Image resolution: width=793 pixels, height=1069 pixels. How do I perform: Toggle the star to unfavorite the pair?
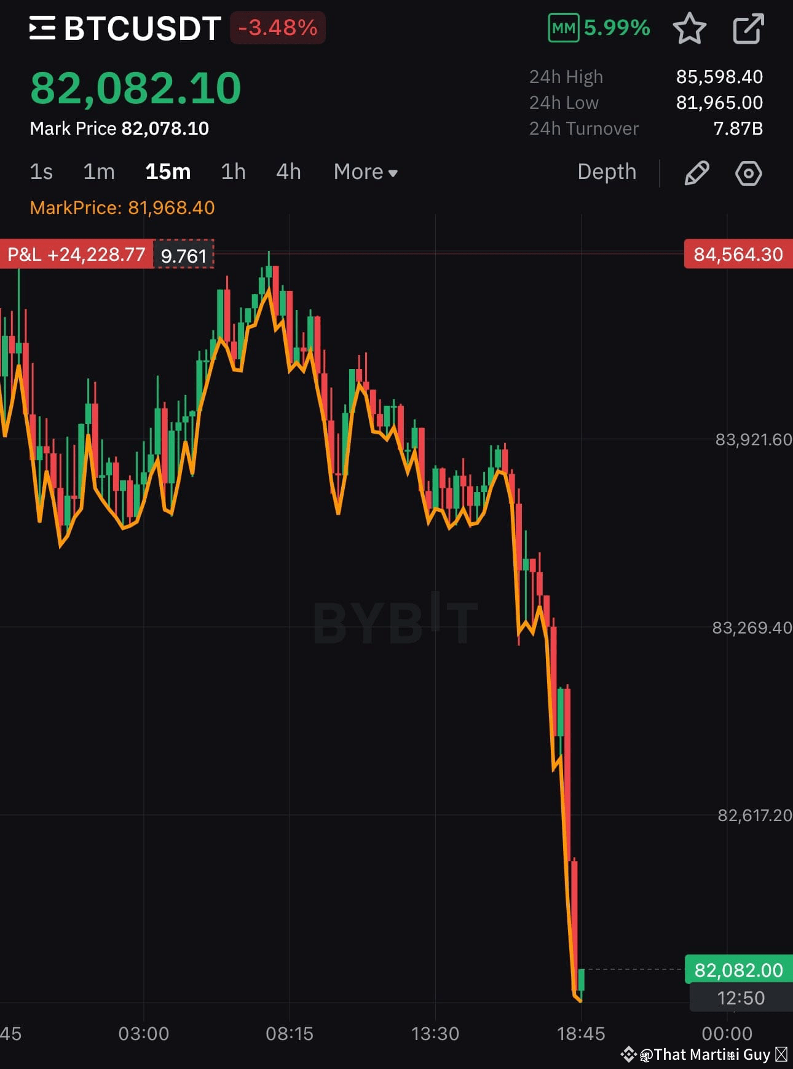click(x=690, y=28)
